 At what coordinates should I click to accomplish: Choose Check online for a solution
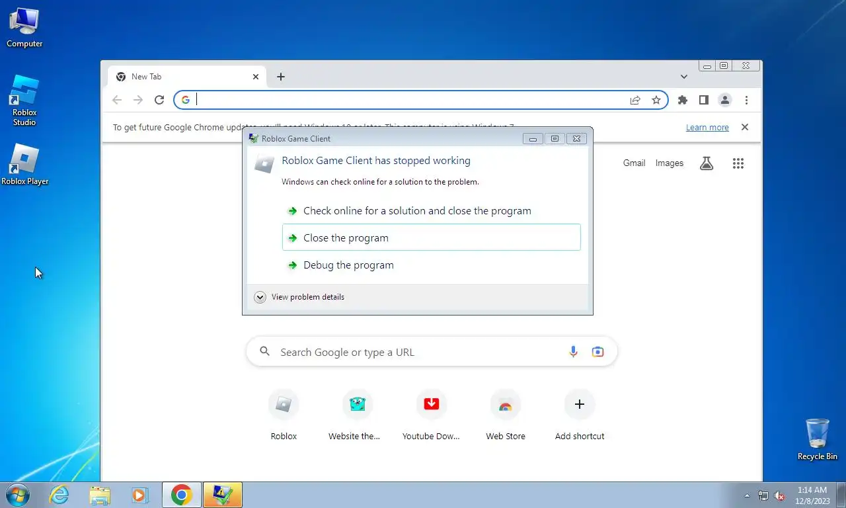point(432,211)
